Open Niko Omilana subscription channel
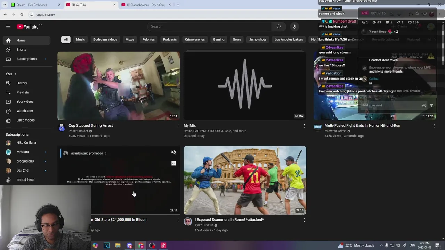Viewport: 445px width, 250px height. pos(26,143)
